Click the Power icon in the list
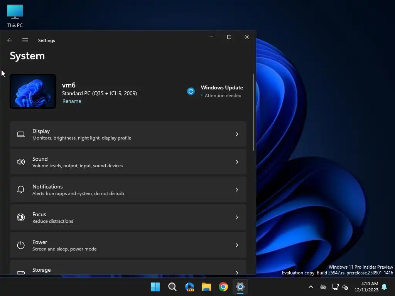Screen dimensions: 395x296 (x=21, y=245)
